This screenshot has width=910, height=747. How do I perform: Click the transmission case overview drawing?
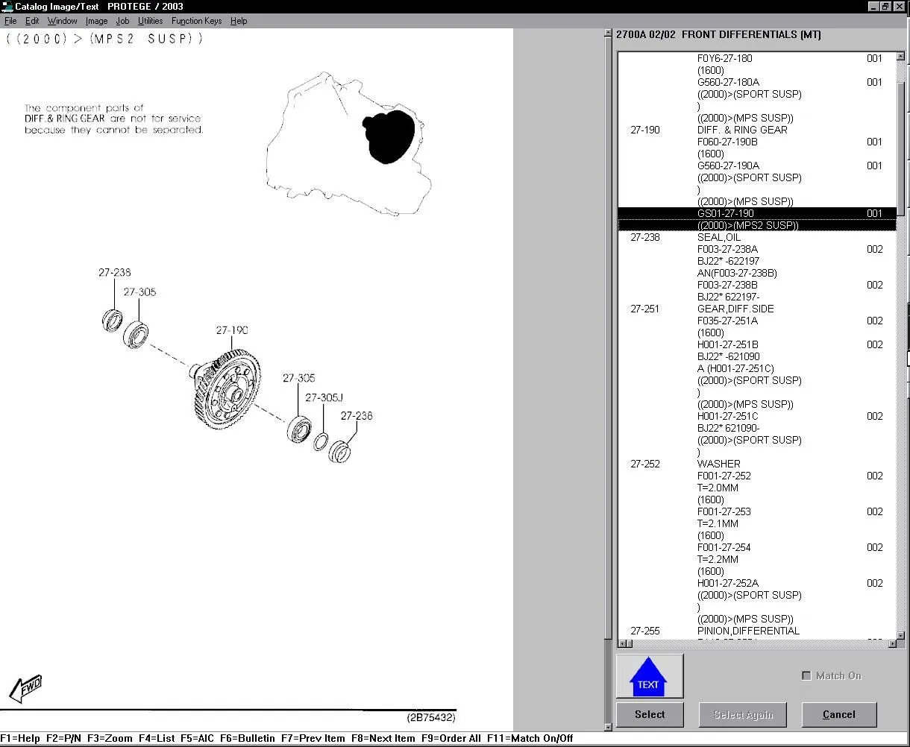(351, 143)
